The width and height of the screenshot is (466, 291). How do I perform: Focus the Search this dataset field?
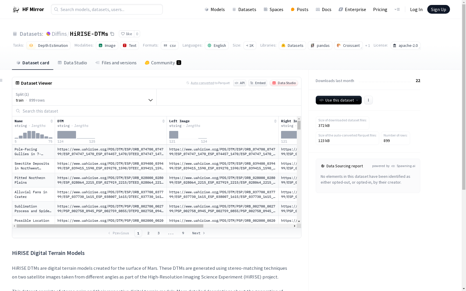(x=157, y=111)
